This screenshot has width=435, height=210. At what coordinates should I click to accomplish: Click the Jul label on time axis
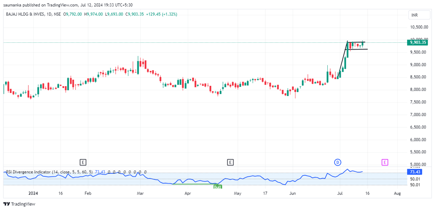[340, 193]
